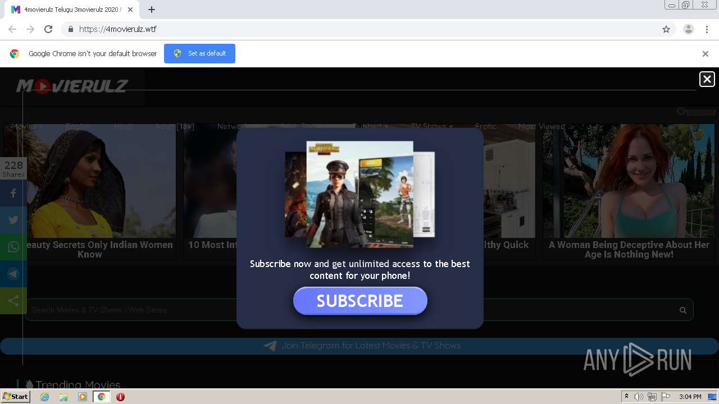This screenshot has height=404, width=719.
Task: Open a new browser tab
Action: click(x=152, y=10)
